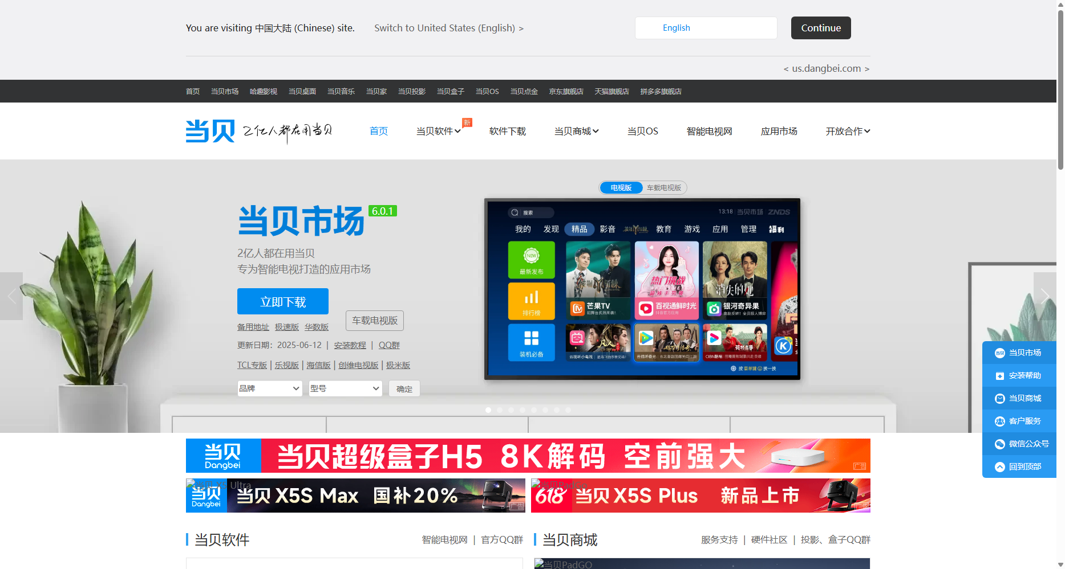Click 最新发布 green tile in TV preview
This screenshot has width=1065, height=569.
point(531,260)
